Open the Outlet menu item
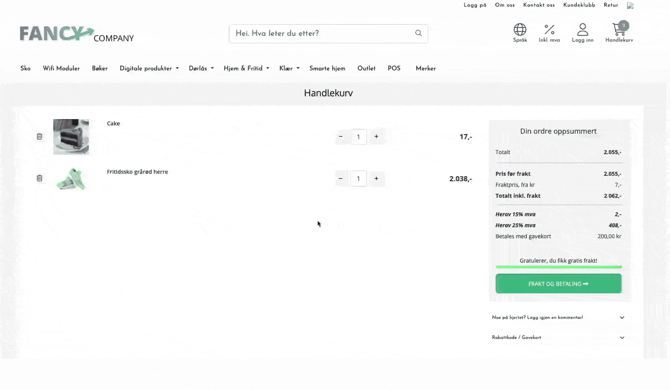The height and width of the screenshot is (390, 670). 366,68
